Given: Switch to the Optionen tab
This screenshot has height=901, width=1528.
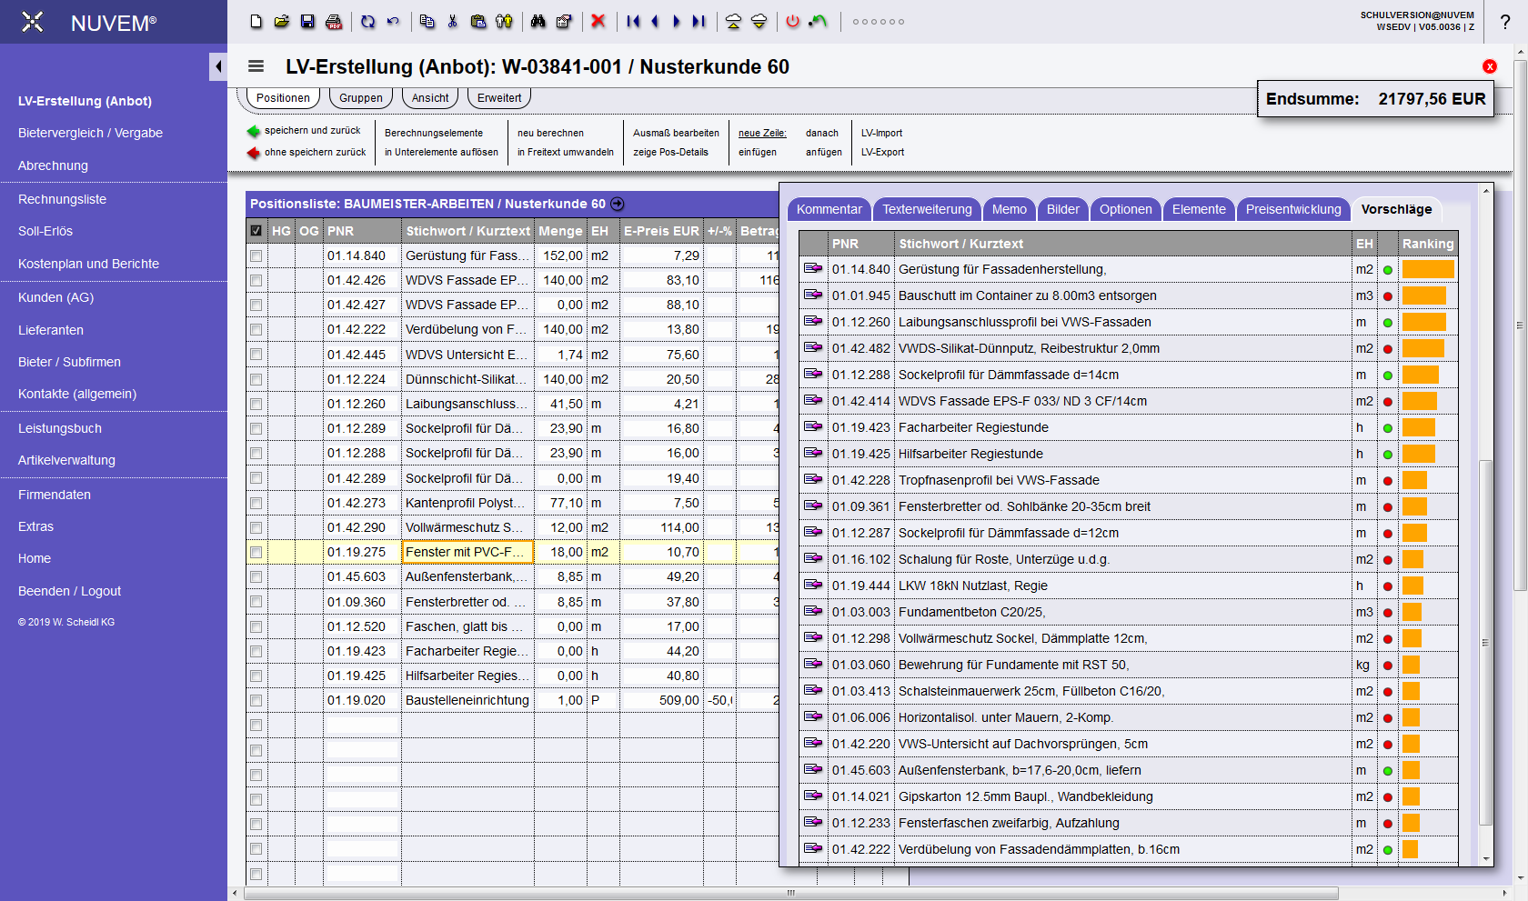Looking at the screenshot, I should click(x=1125, y=209).
